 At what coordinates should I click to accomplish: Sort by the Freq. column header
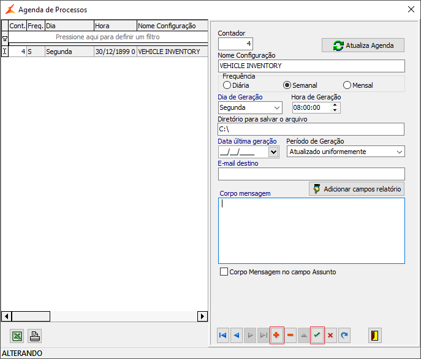[36, 26]
